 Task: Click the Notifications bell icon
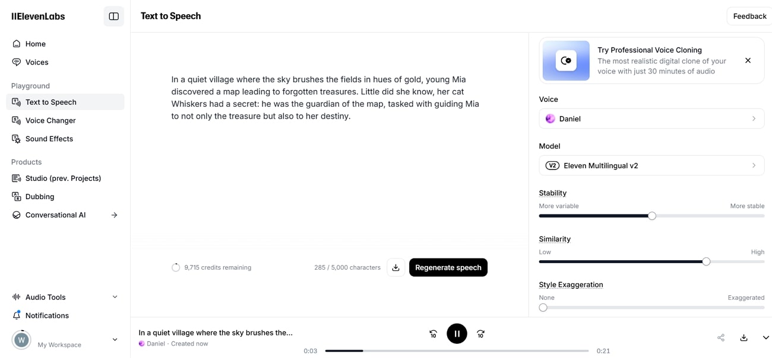pos(17,315)
